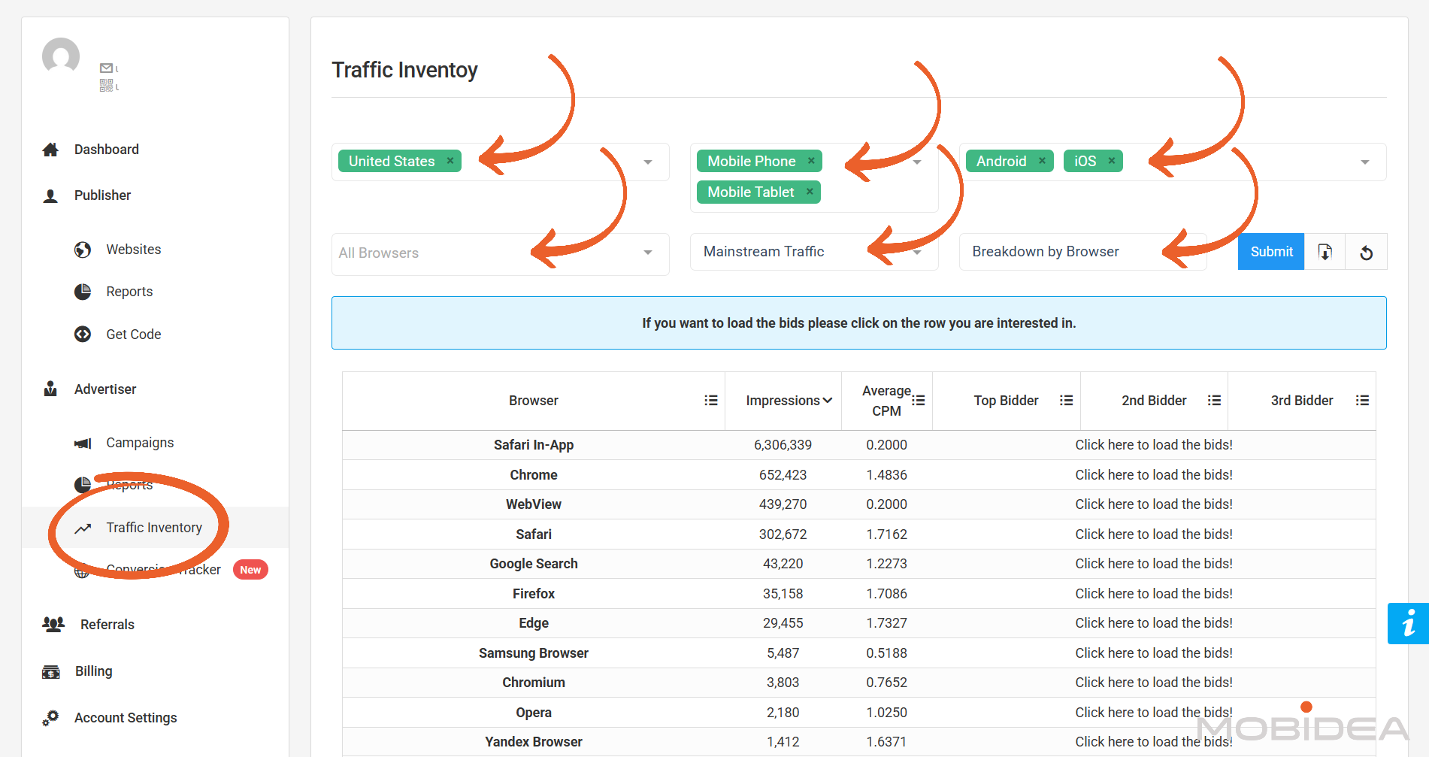Remove the Mobile Phone tag
The height and width of the screenshot is (757, 1429).
pyautogui.click(x=811, y=161)
